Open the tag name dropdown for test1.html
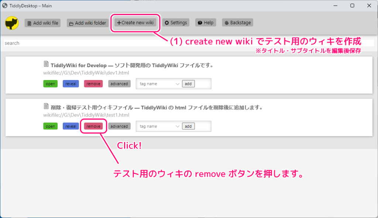 [x=158, y=126]
